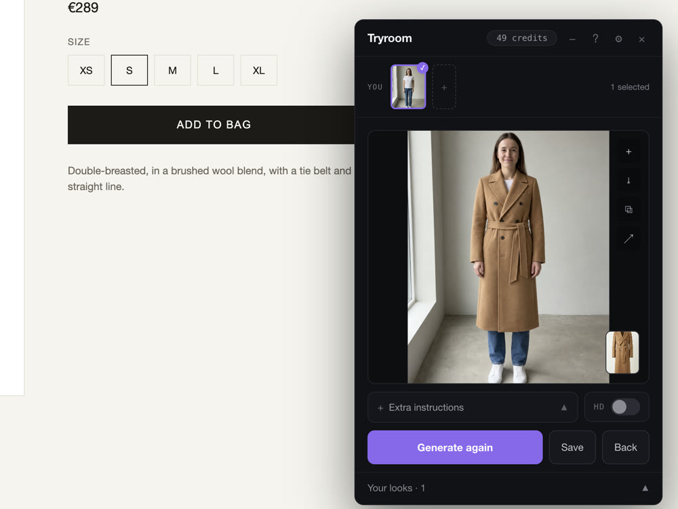Choose size XS
The width and height of the screenshot is (678, 509).
coord(86,70)
